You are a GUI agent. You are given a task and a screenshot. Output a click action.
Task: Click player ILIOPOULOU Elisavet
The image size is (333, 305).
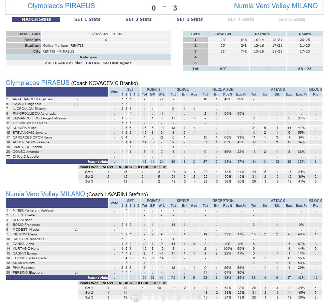pos(30,109)
